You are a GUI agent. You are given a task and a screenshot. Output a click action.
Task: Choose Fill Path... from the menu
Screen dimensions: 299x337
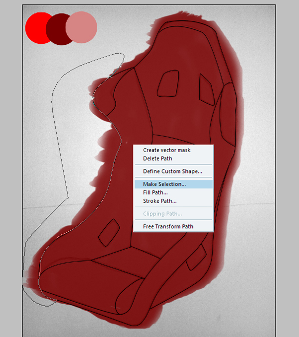click(173, 192)
